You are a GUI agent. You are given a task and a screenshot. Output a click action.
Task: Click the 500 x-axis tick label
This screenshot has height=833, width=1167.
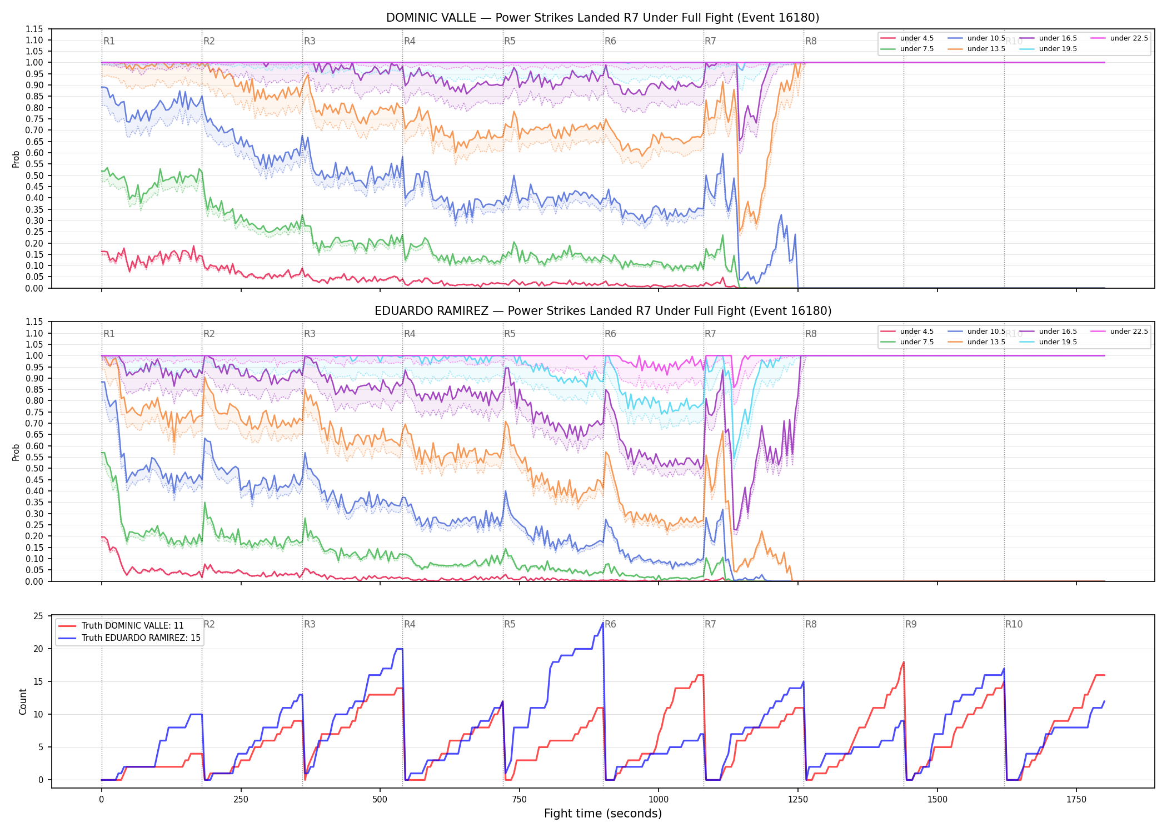[380, 800]
